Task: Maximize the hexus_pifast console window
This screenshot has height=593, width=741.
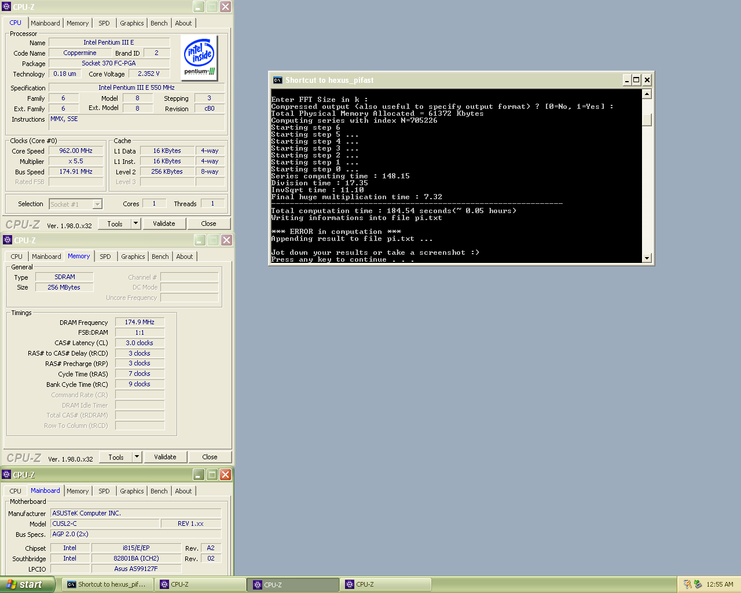Action: click(636, 80)
